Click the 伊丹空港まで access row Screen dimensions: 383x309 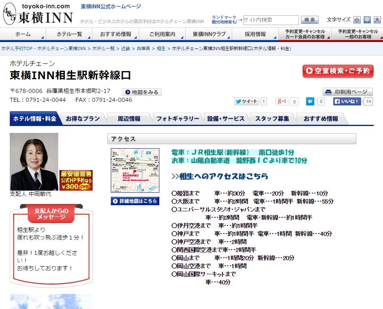point(214,226)
